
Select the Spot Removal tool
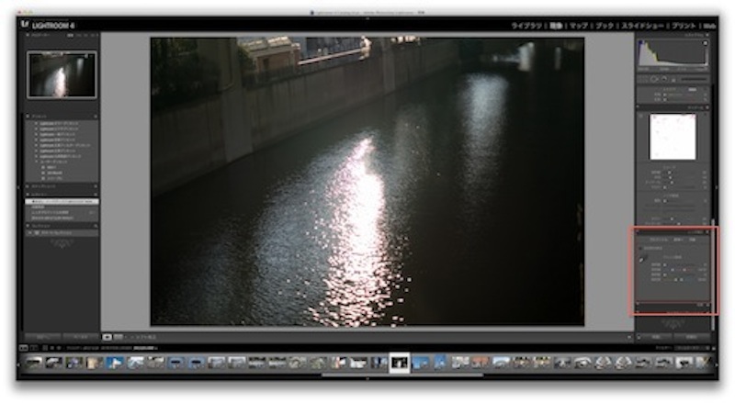point(654,79)
